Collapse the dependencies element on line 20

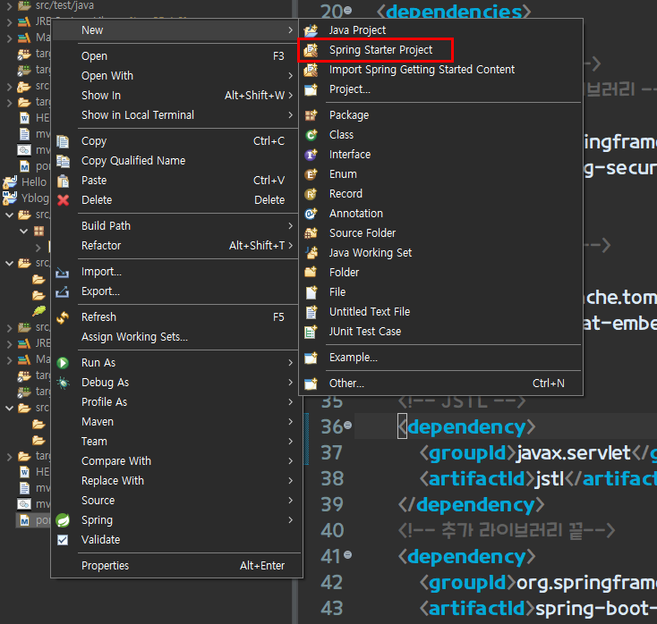click(x=348, y=10)
